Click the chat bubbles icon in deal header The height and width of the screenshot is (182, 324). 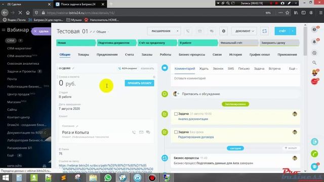[212, 31]
